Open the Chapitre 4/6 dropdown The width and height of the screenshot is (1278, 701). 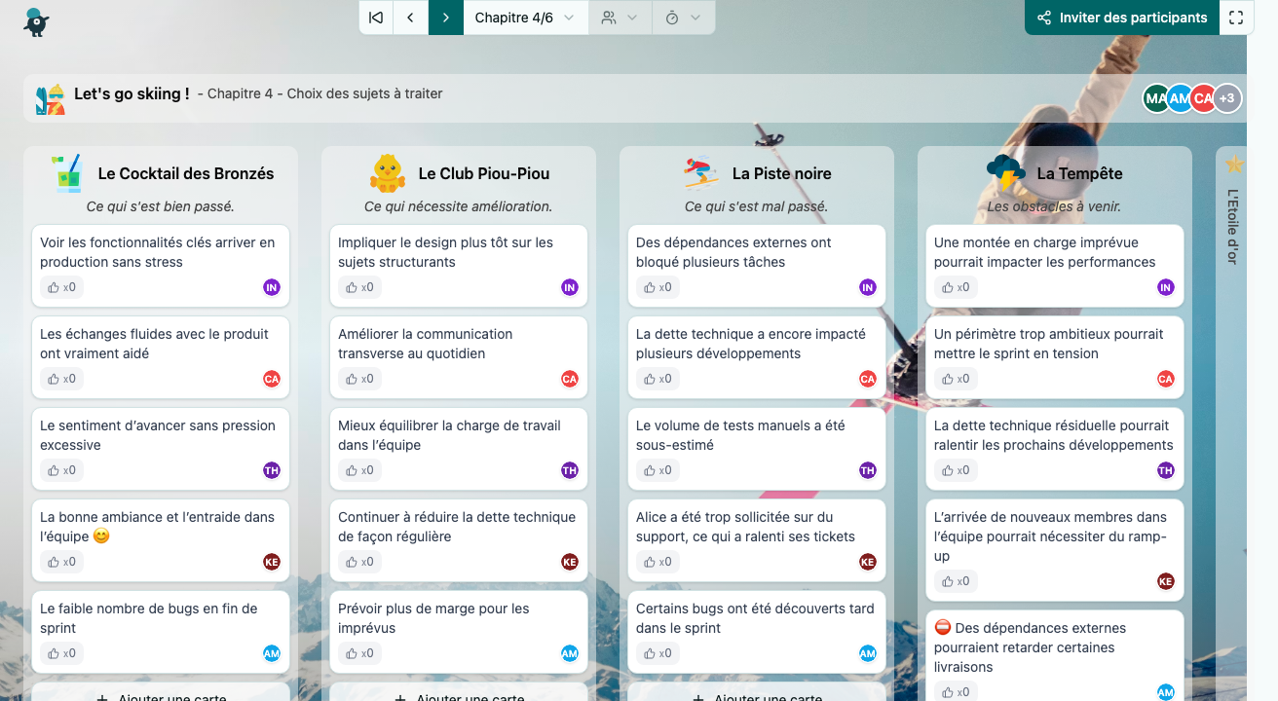(525, 18)
